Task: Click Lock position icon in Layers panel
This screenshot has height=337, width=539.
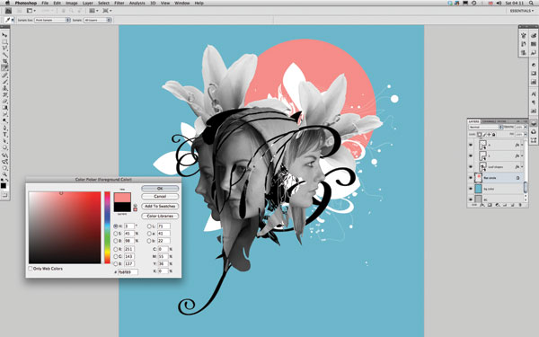Action: (489, 135)
